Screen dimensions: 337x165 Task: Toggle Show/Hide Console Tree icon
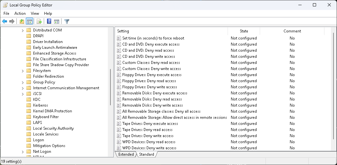(x=29, y=22)
